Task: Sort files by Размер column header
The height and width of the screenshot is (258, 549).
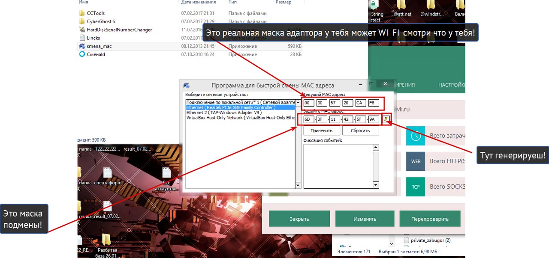Action: click(x=284, y=3)
